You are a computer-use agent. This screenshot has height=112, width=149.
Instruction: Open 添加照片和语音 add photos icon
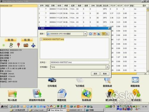[37, 93]
